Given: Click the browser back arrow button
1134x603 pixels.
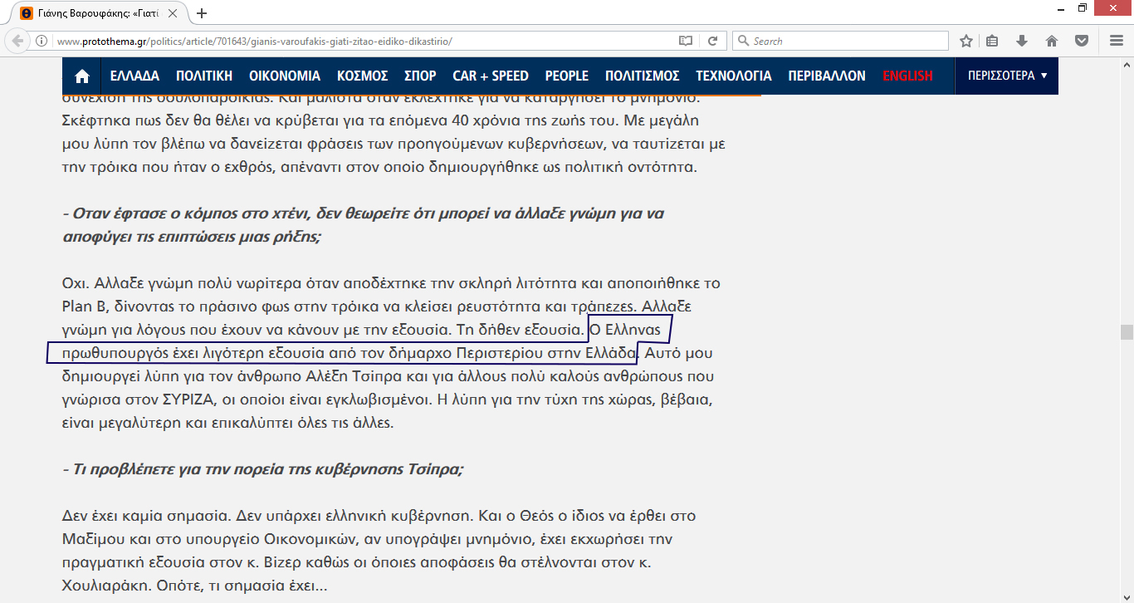Looking at the screenshot, I should pos(17,41).
